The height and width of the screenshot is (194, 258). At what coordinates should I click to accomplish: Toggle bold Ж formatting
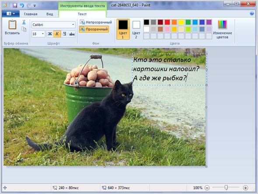[x=50, y=34]
